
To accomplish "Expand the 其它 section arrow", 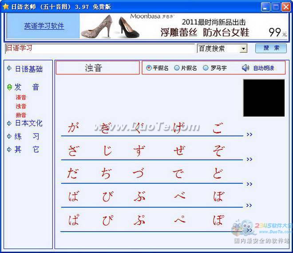I will pos(9,150).
